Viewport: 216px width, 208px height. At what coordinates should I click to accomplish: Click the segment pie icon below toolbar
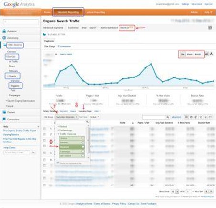coord(44,34)
